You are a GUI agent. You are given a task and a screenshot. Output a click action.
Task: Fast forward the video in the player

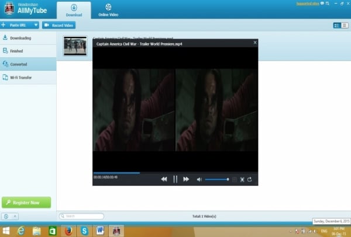click(x=186, y=179)
